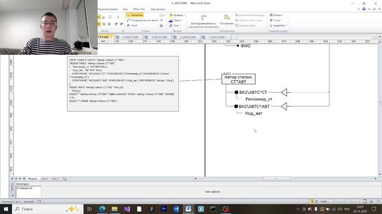
Task: Click the zoom slider handle
Action: click(x=346, y=202)
